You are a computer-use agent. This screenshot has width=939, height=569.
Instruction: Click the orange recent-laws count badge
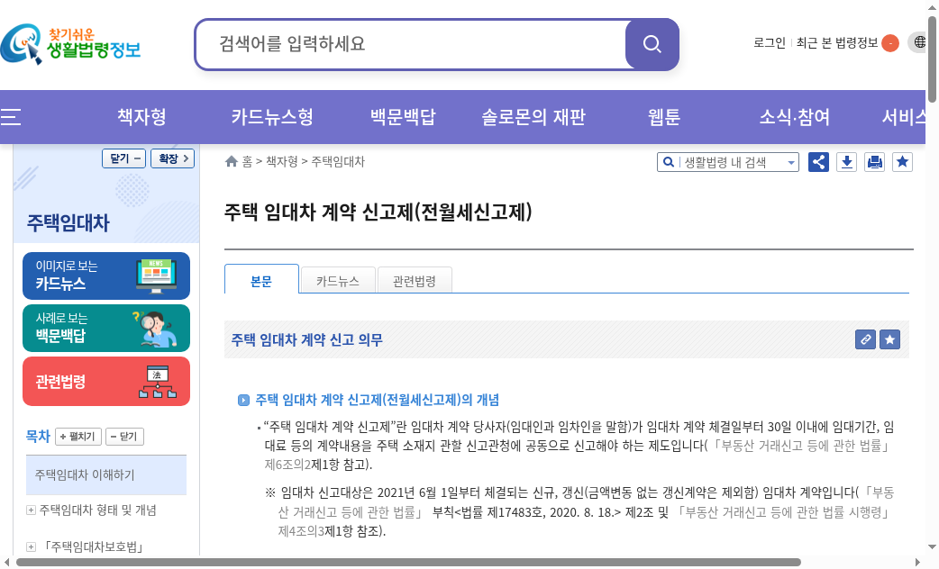[x=890, y=43]
